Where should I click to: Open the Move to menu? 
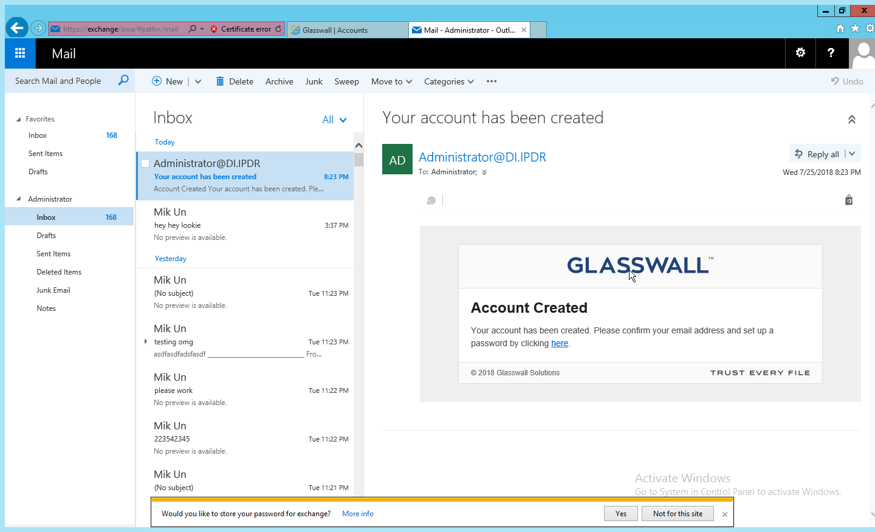click(391, 81)
